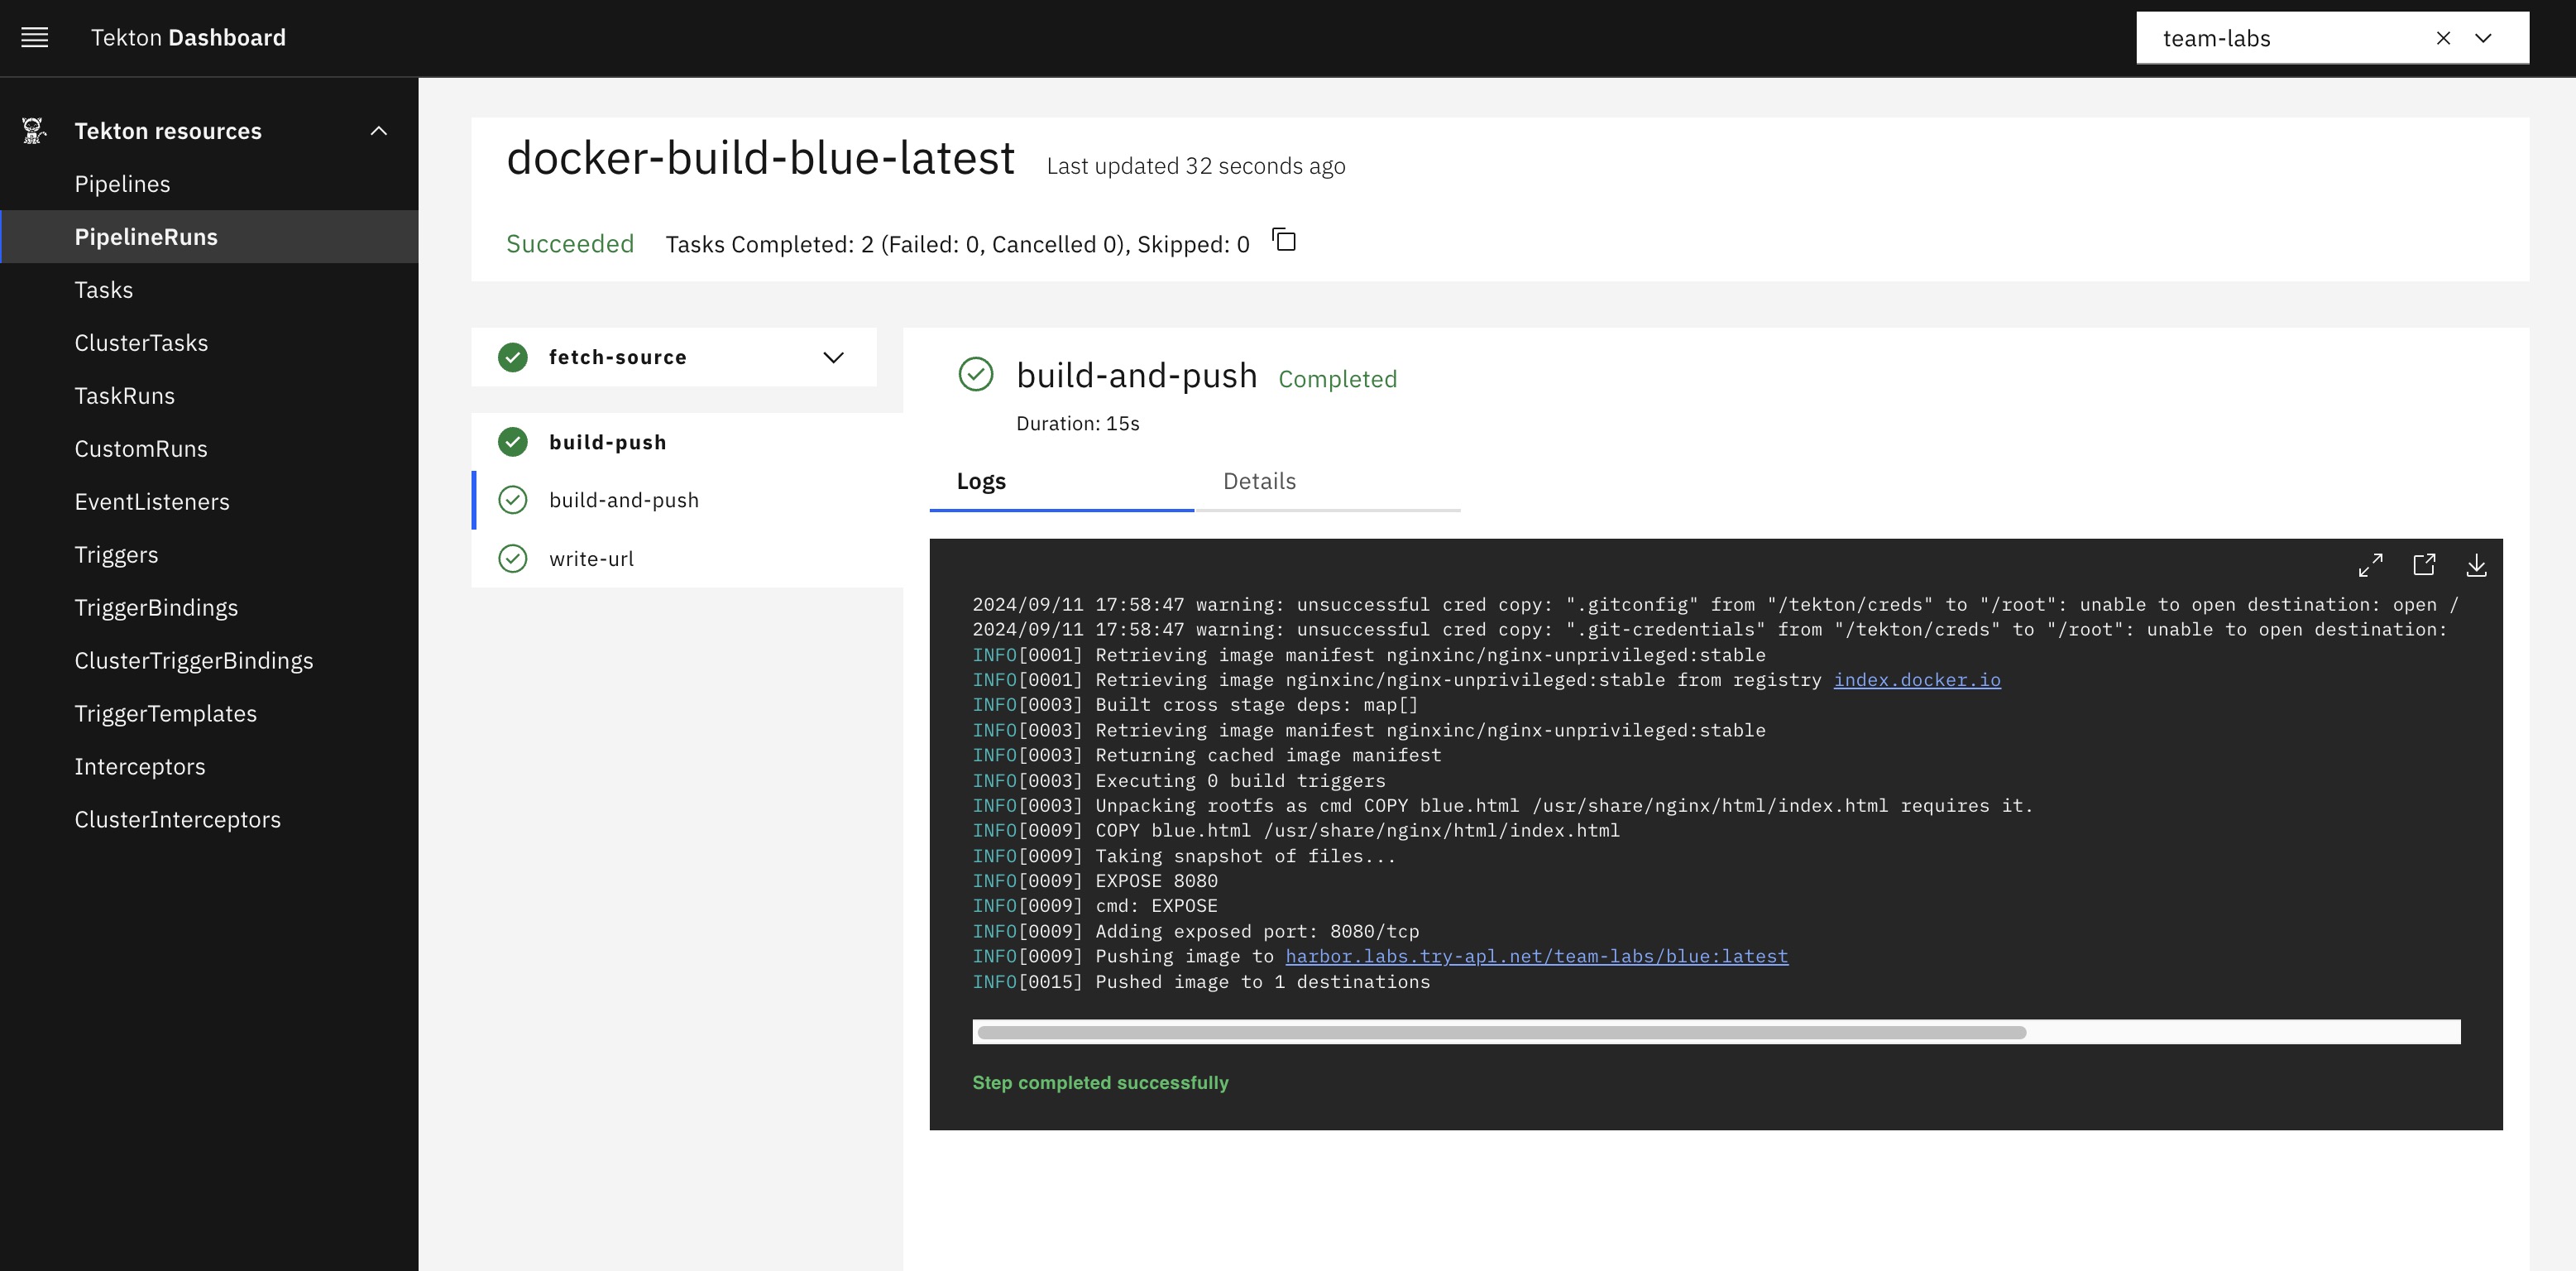Click the 'Returning cached image manifest' log line
The image size is (2576, 1271).
point(1207,755)
